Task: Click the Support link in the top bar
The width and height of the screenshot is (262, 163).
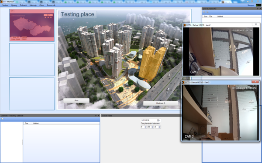Action: tap(251, 5)
